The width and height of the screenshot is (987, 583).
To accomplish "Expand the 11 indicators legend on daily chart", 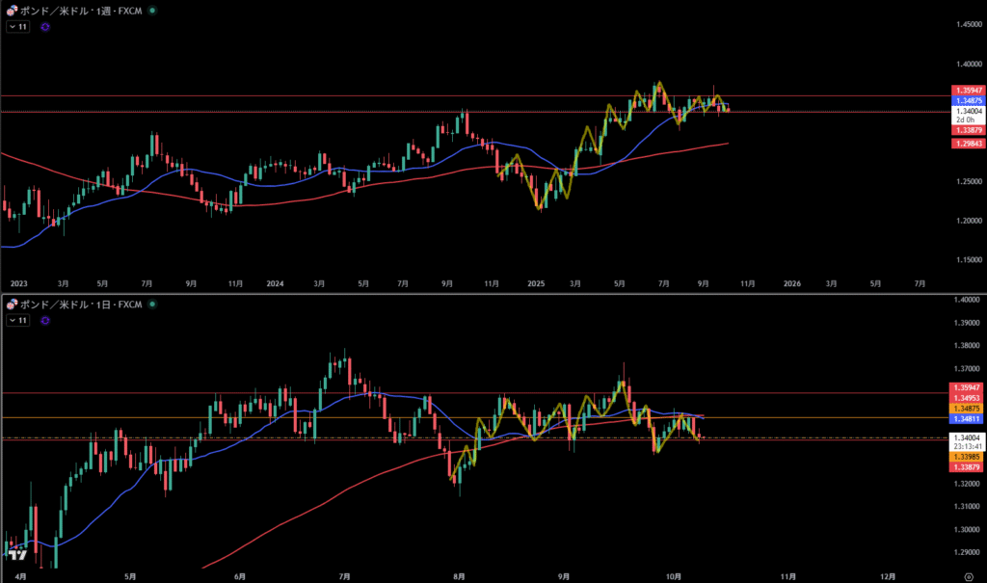I will [x=18, y=320].
